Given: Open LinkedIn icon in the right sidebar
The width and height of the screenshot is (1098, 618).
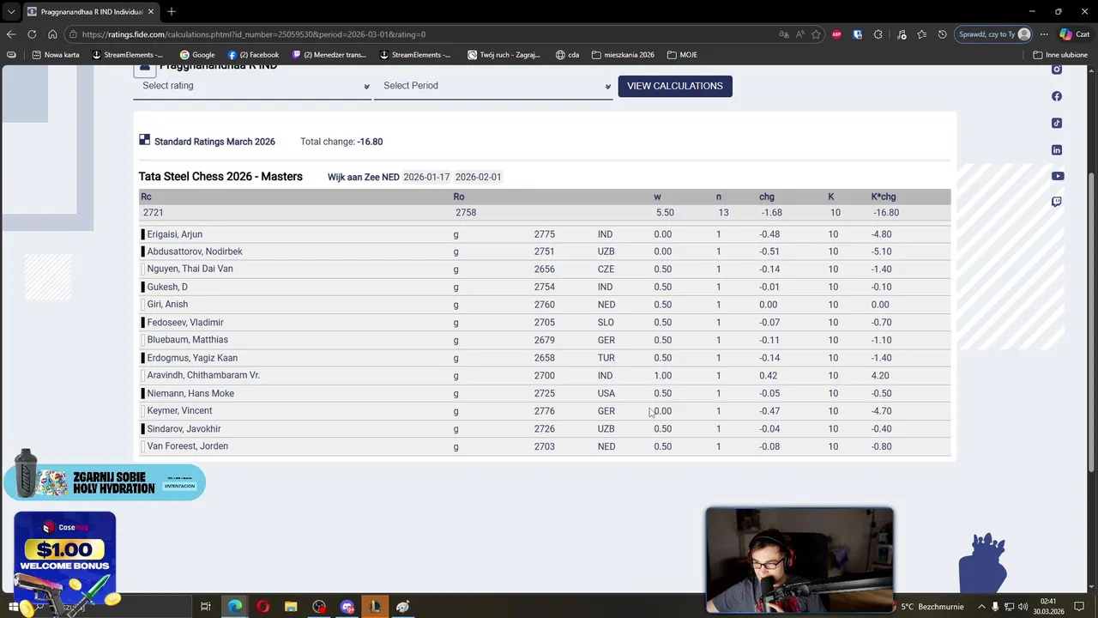Looking at the screenshot, I should tap(1057, 149).
